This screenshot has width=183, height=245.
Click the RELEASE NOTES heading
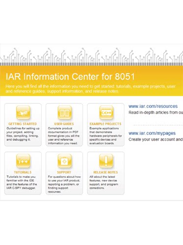click(106, 172)
